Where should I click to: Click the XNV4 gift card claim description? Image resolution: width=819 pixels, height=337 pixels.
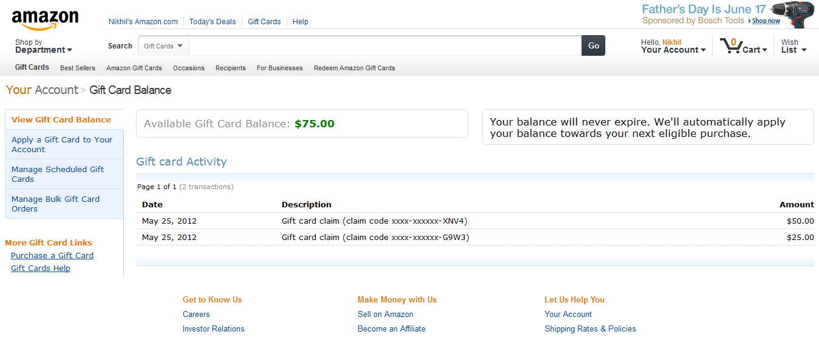(375, 221)
